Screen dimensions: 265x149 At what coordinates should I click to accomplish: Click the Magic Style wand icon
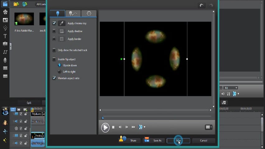(x=5, y=140)
